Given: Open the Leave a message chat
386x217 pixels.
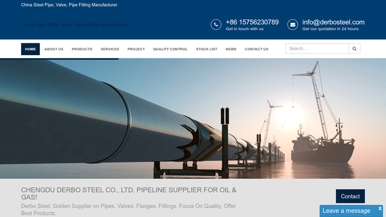Looking at the screenshot, I should pyautogui.click(x=346, y=211).
